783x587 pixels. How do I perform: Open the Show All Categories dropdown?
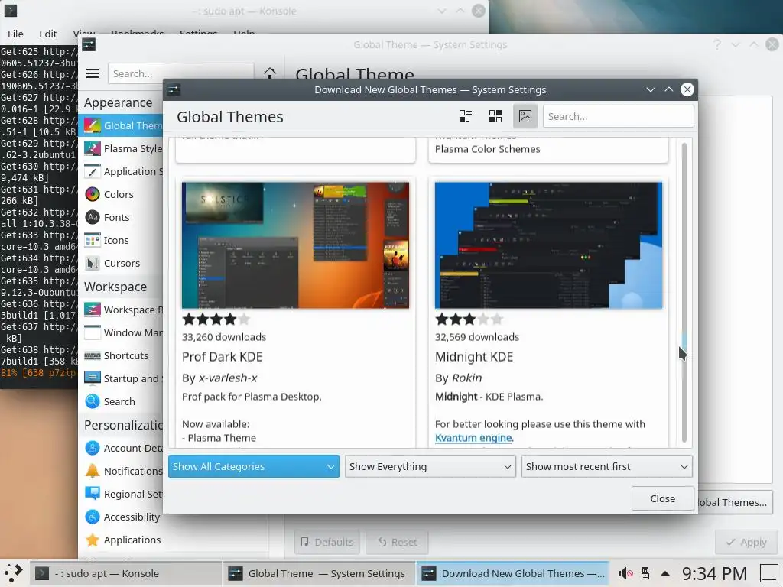(254, 466)
